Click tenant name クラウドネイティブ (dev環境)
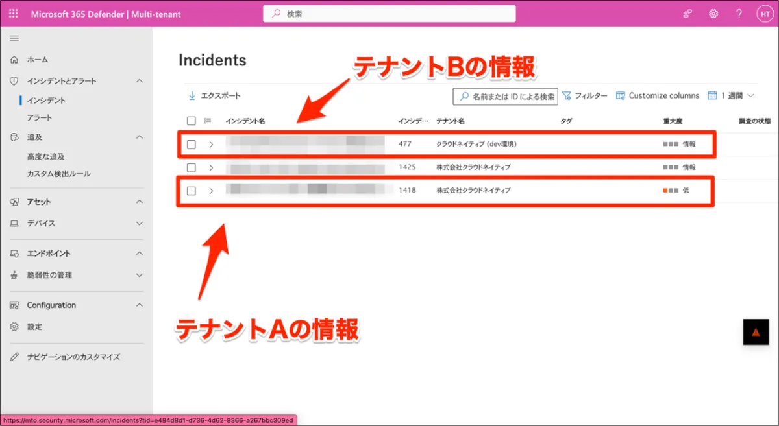The width and height of the screenshot is (779, 426). point(476,145)
